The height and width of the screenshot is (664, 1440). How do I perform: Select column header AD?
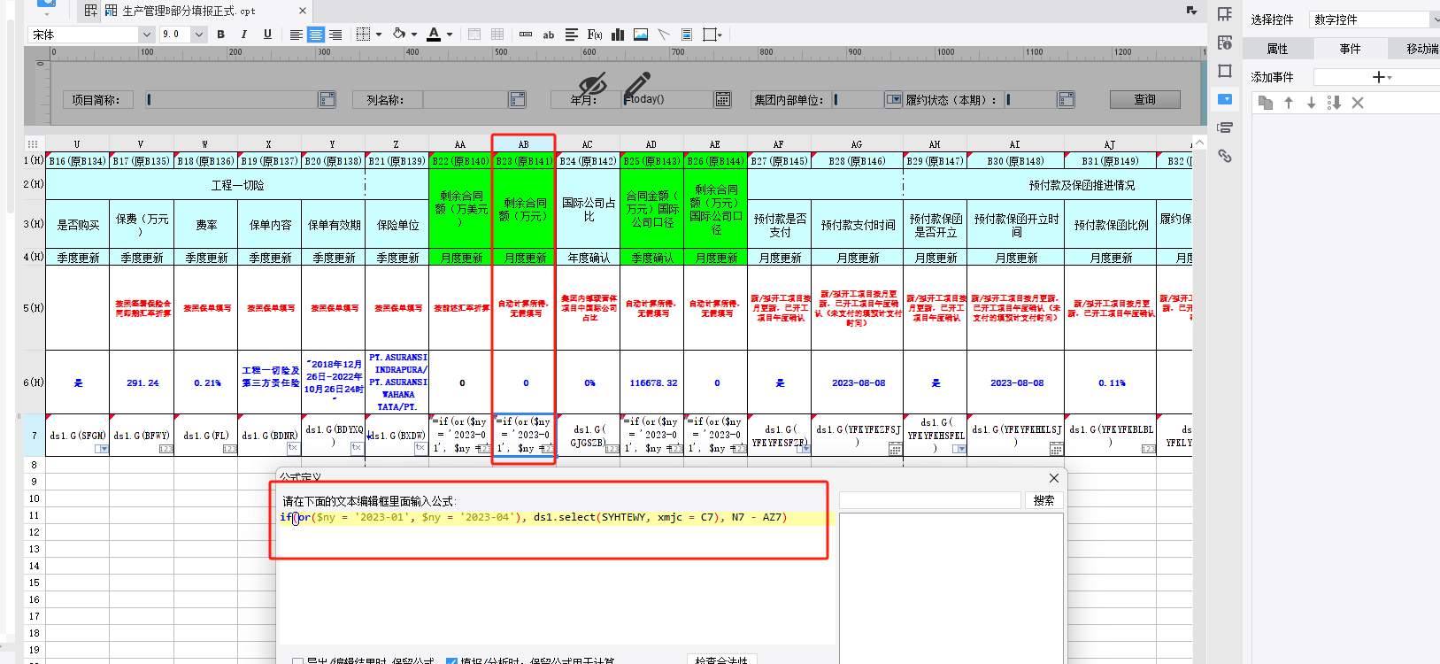651,144
